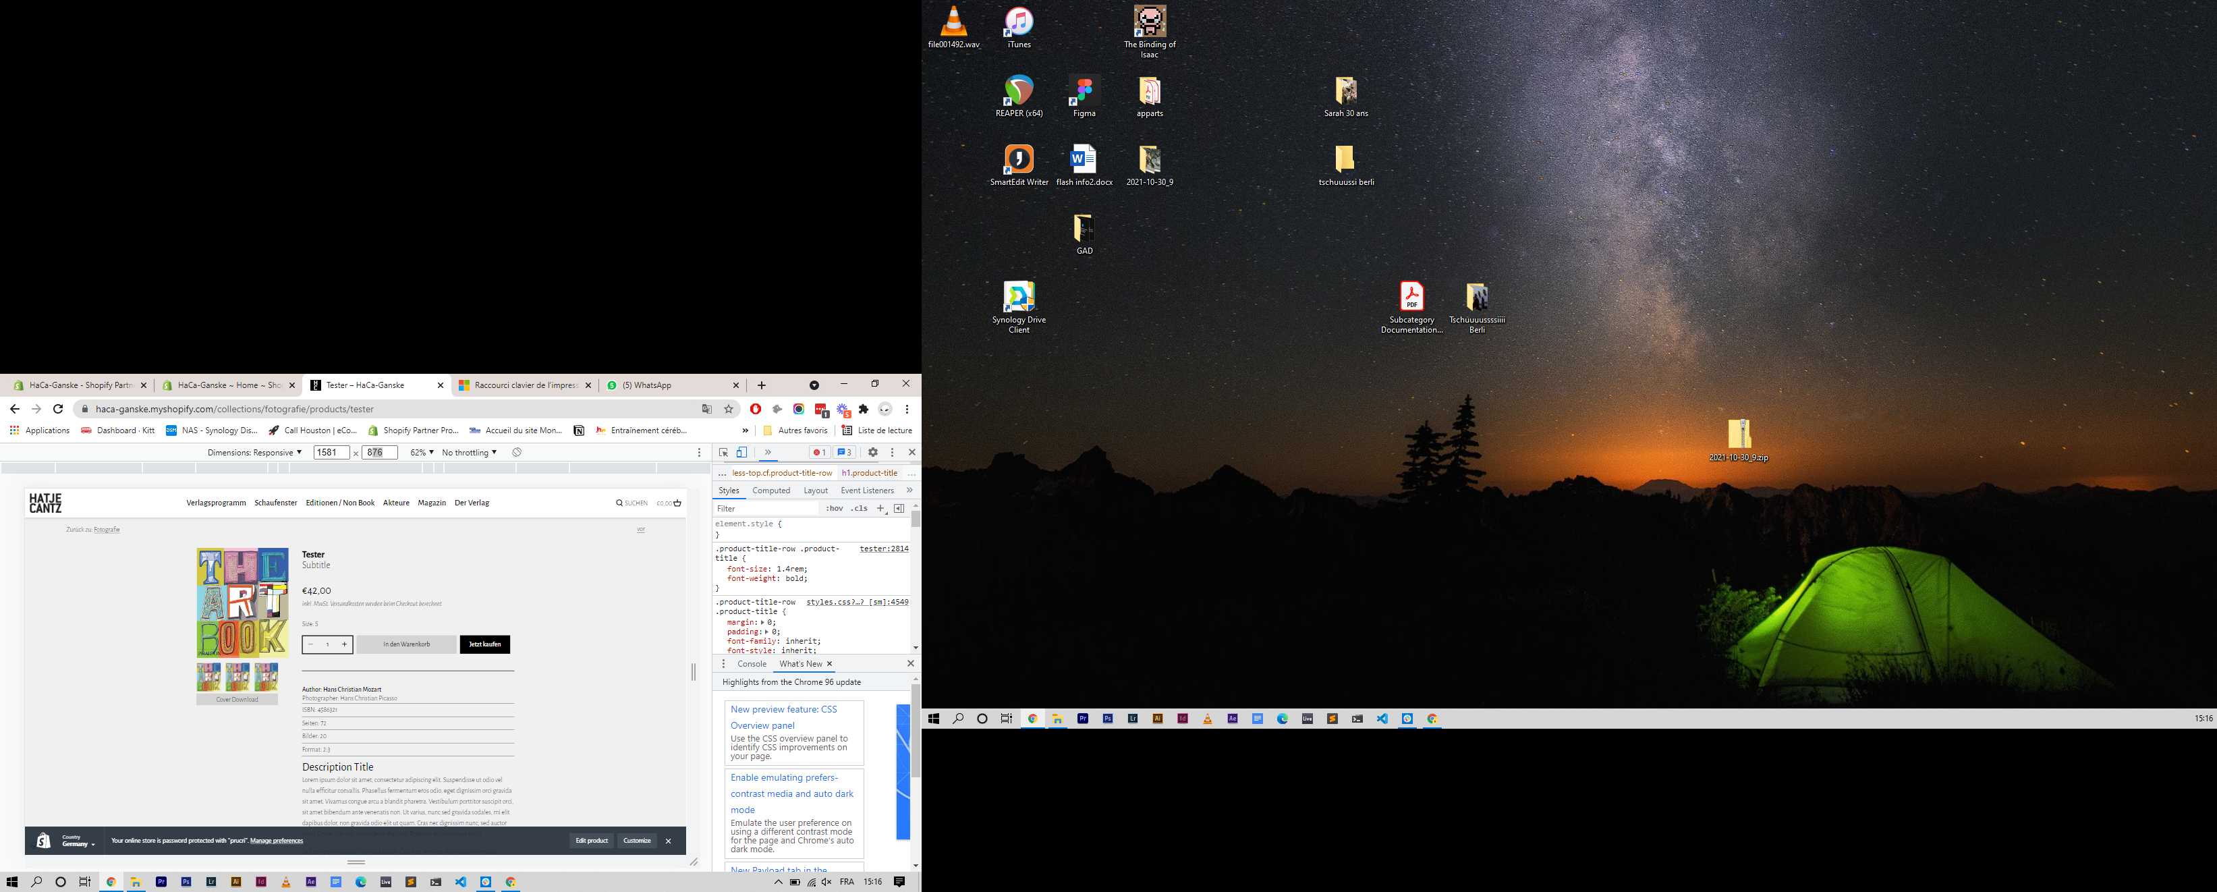Open the Figma desktop shortcut

[1084, 96]
